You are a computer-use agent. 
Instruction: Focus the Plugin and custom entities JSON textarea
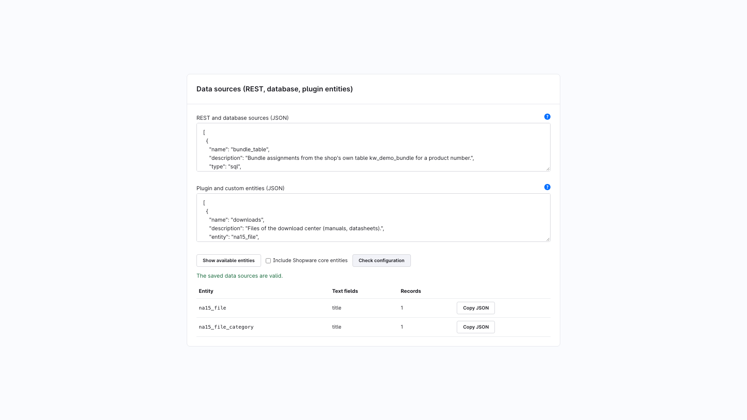point(373,218)
